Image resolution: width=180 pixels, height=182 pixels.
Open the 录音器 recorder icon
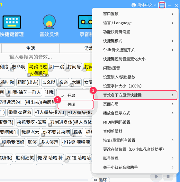[85, 22]
